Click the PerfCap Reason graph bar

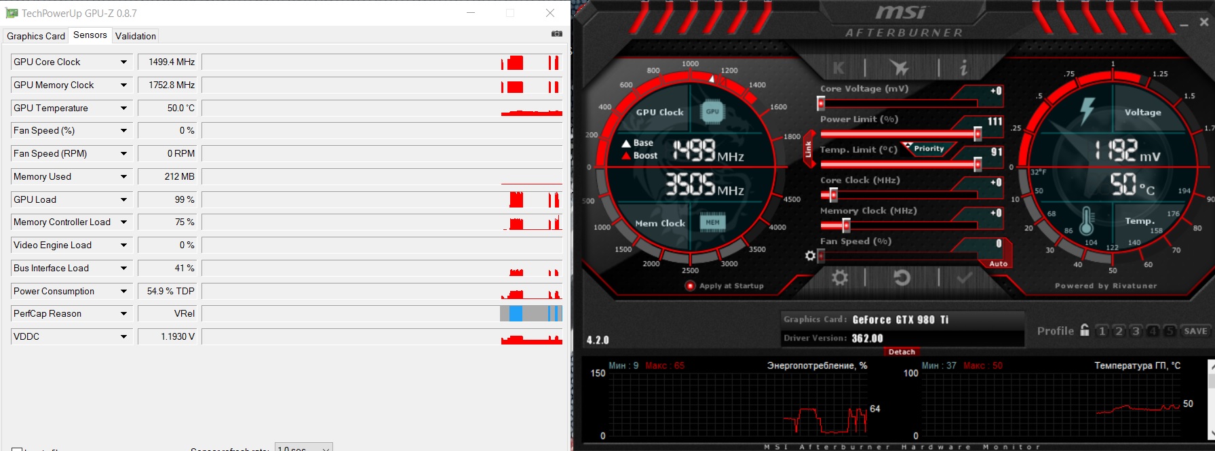point(382,313)
